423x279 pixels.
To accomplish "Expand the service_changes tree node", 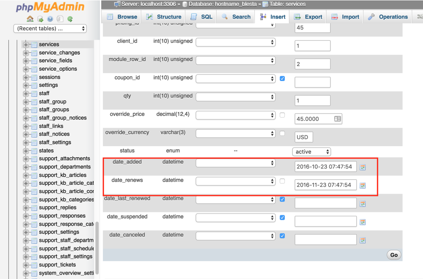I will coord(26,53).
